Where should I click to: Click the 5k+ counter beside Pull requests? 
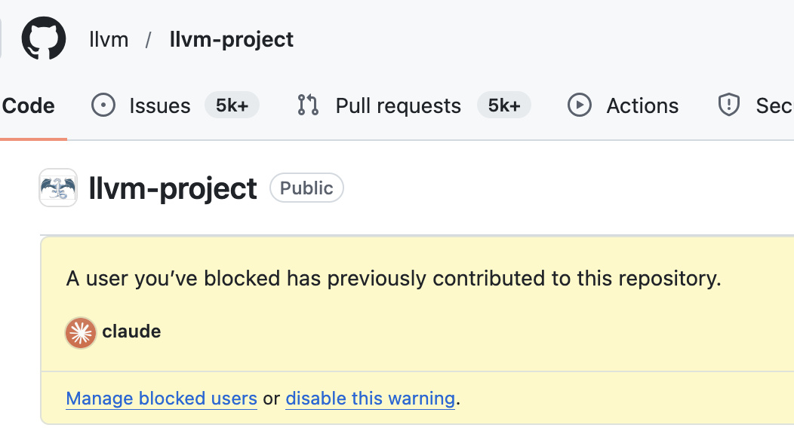pos(503,105)
